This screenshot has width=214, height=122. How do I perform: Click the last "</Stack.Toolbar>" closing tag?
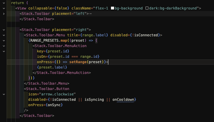click(37, 116)
